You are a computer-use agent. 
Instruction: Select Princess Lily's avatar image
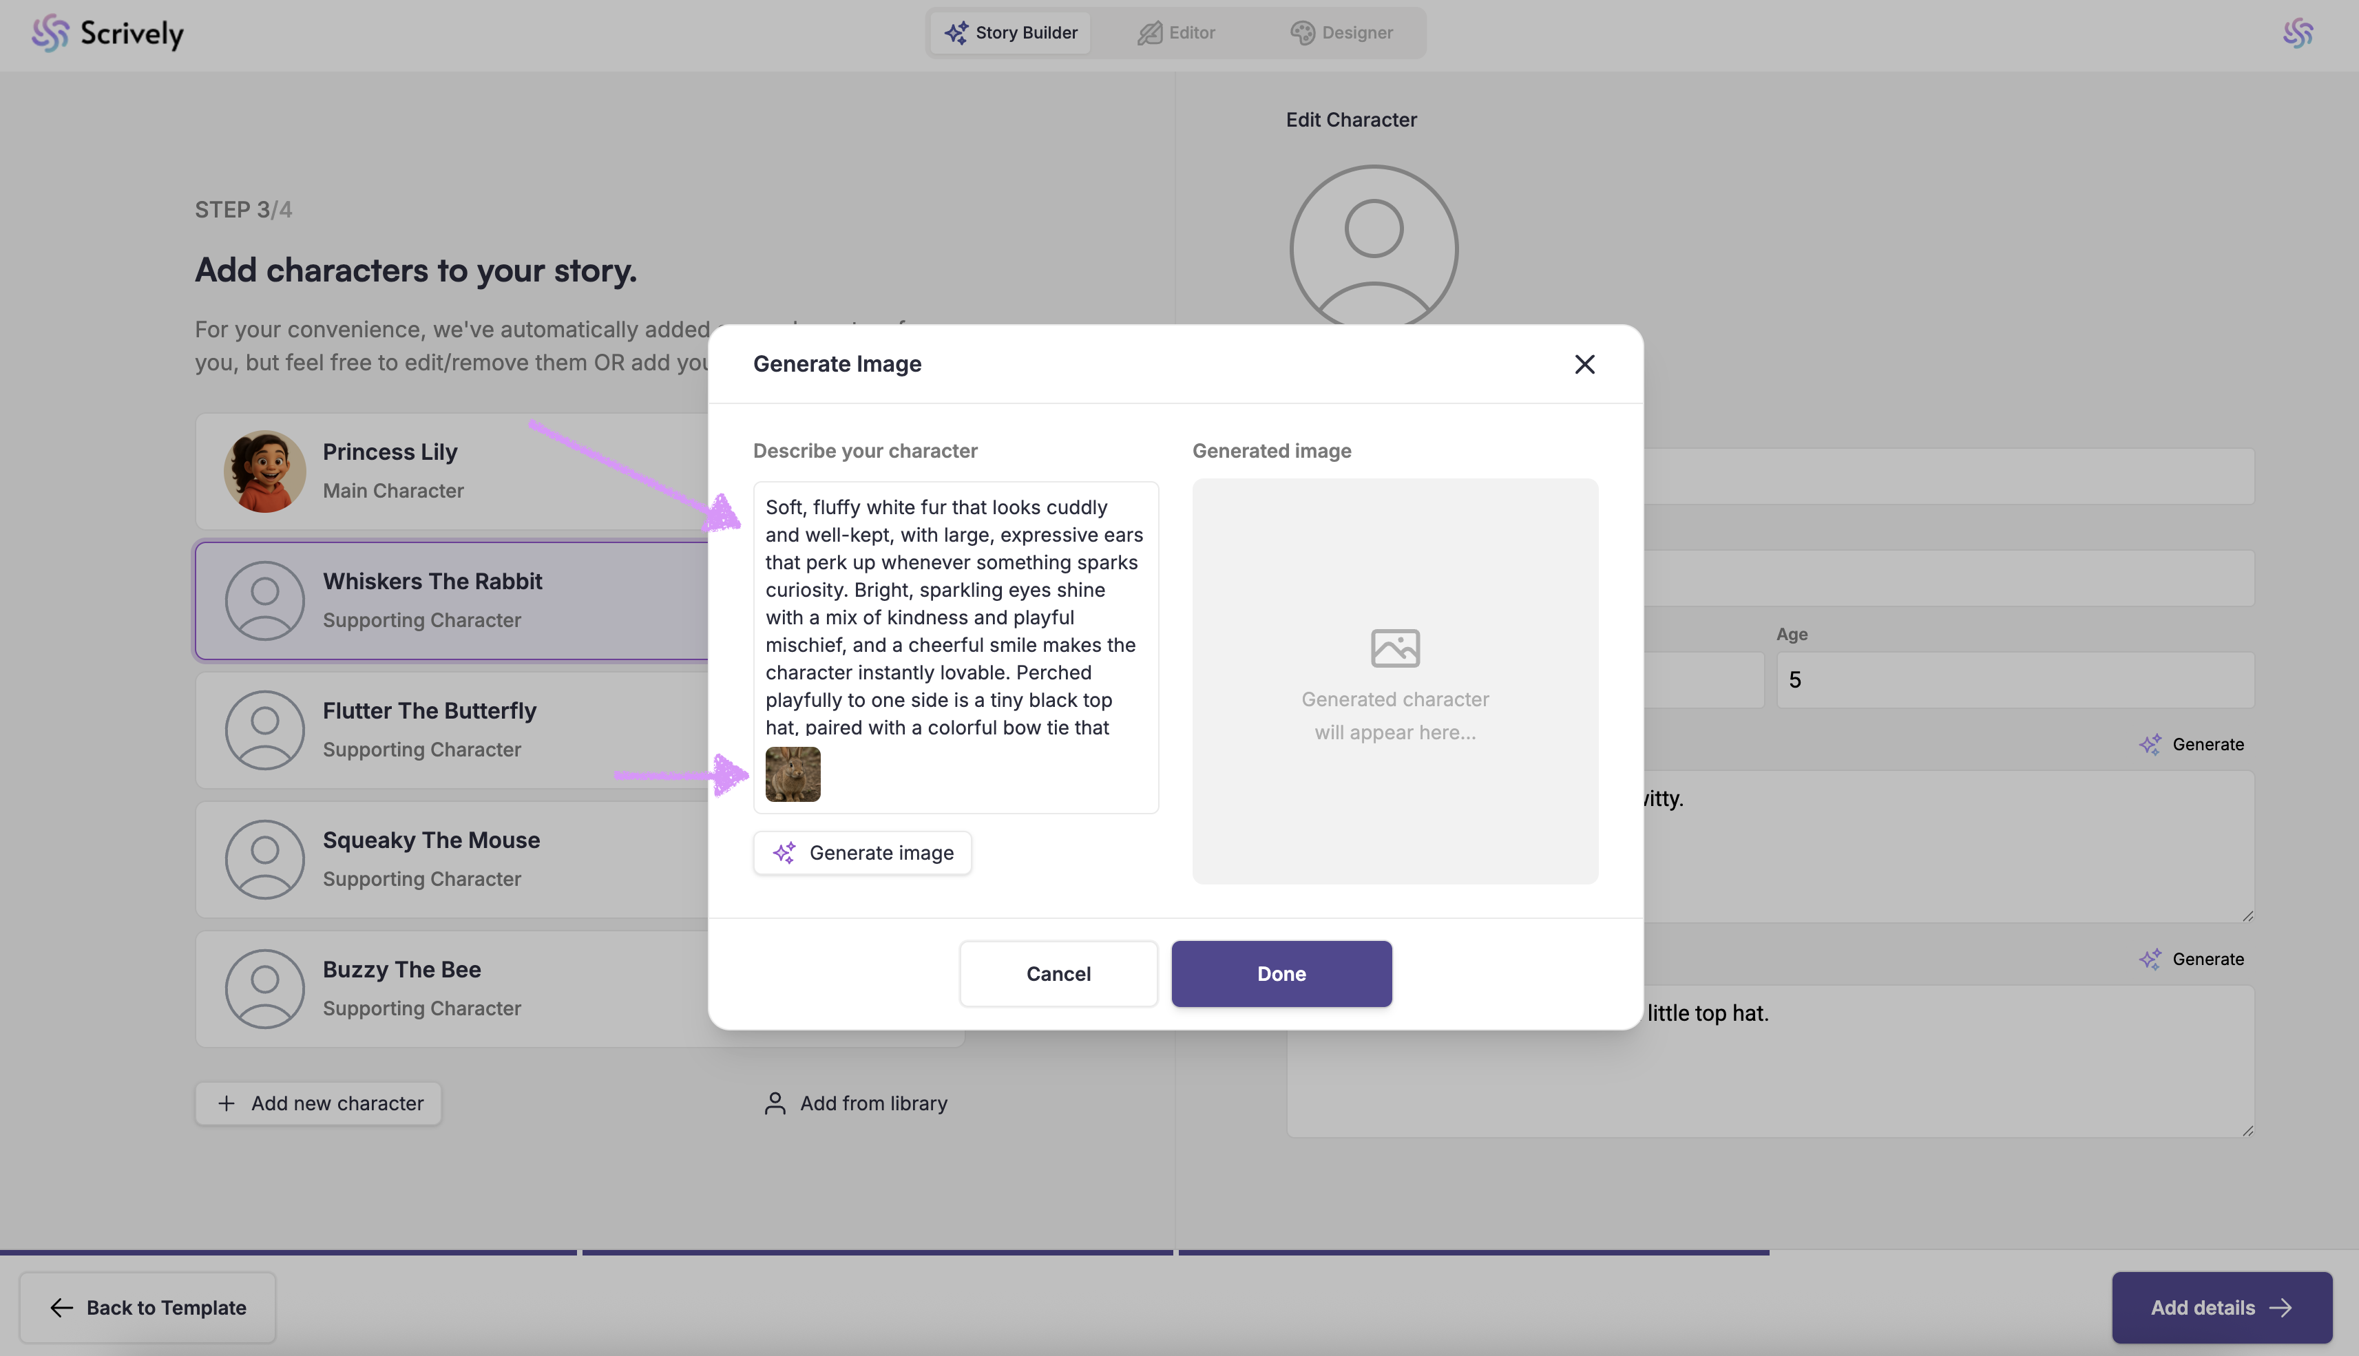click(264, 472)
